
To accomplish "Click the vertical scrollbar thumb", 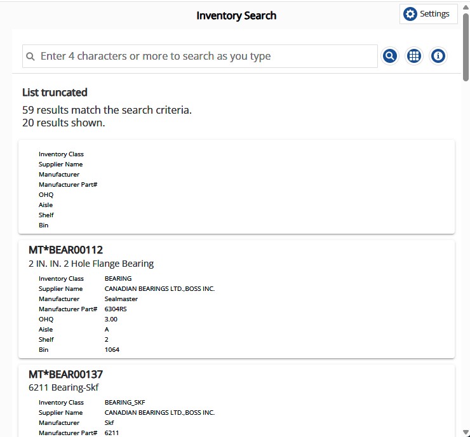I will point(466,44).
